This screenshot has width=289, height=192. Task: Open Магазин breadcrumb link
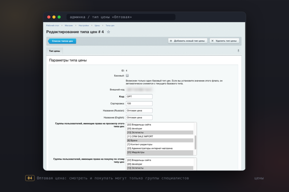(69, 26)
